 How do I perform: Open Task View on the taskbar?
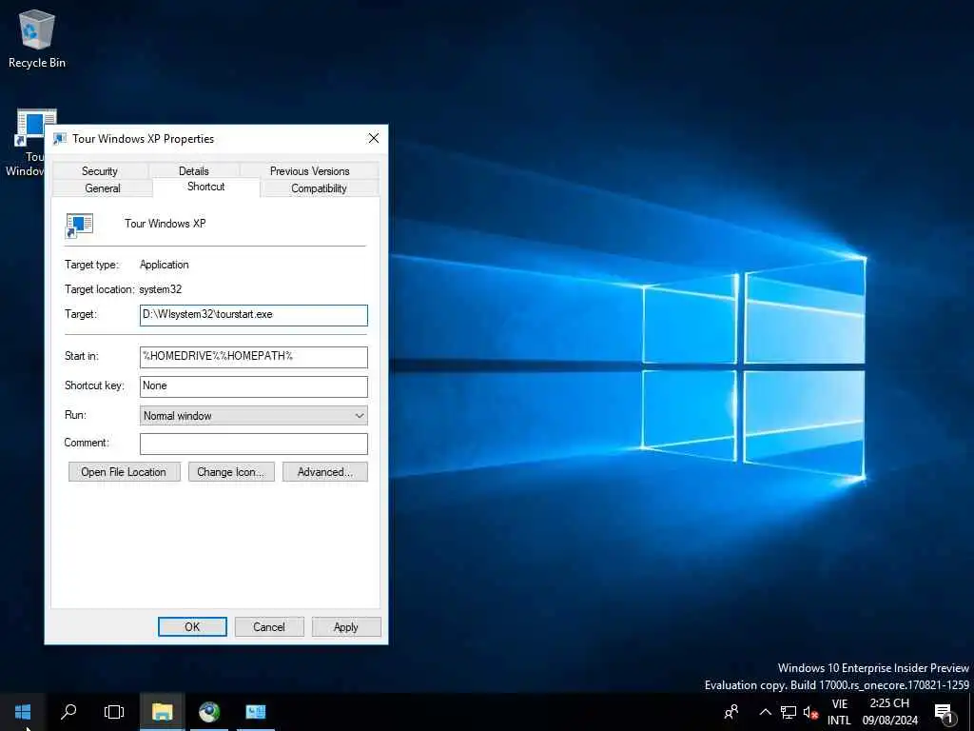coord(114,712)
